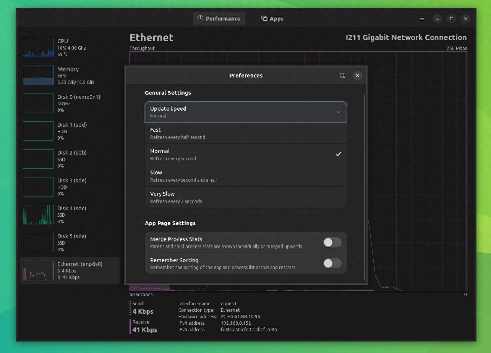Select Disk 0 (nvme0n1) in sidebar

[x=70, y=103]
